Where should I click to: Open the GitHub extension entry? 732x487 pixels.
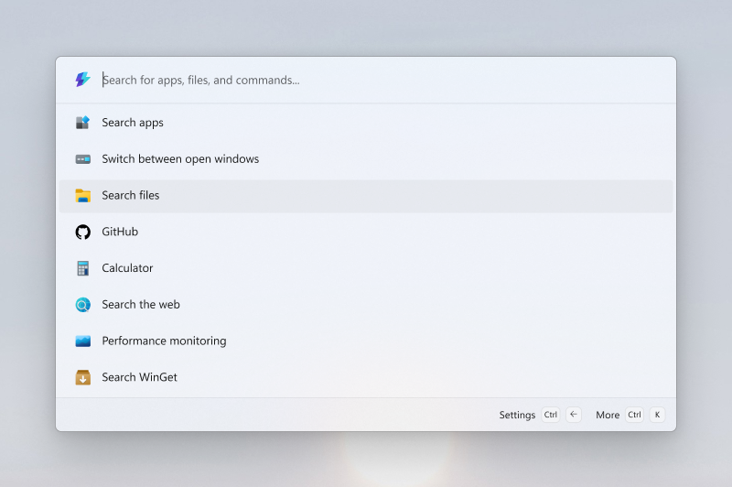click(x=366, y=233)
